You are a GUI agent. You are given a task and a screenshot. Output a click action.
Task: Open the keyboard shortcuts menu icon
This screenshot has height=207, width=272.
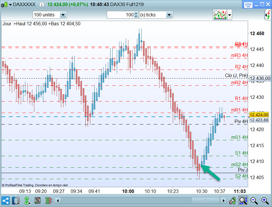248,5
